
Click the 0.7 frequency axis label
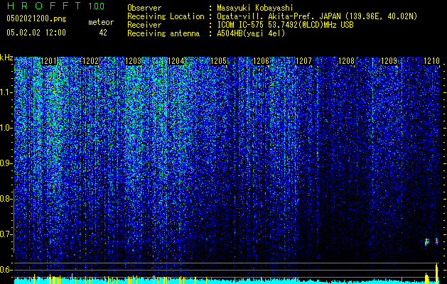(x=6, y=234)
